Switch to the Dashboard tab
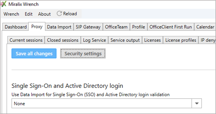 [x=16, y=27]
